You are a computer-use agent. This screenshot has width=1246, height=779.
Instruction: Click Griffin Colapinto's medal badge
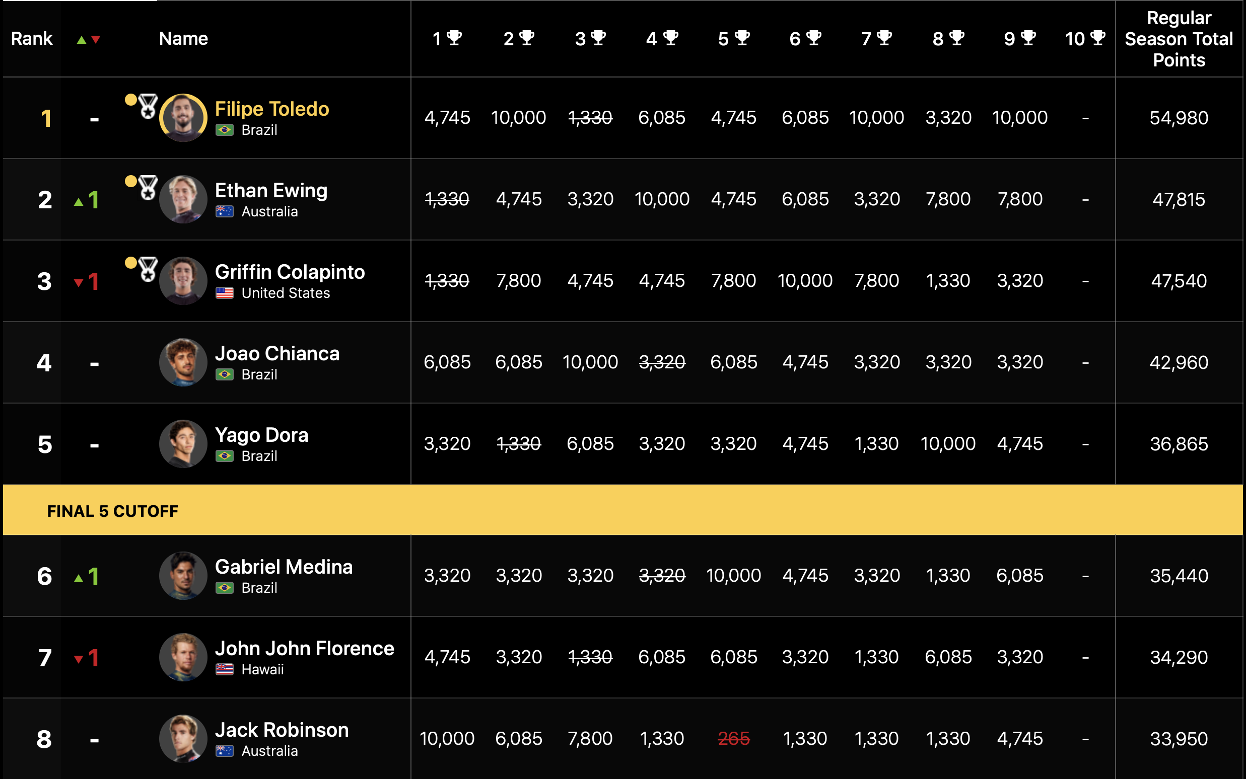[148, 269]
